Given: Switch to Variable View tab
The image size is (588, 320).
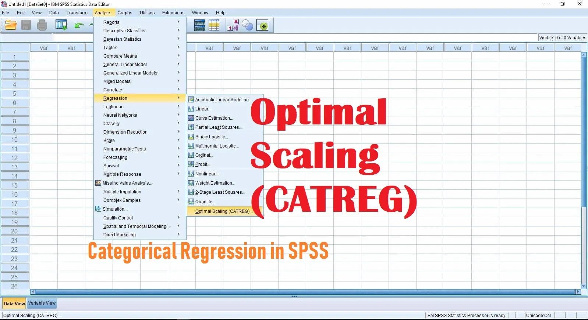Looking at the screenshot, I should [42, 303].
